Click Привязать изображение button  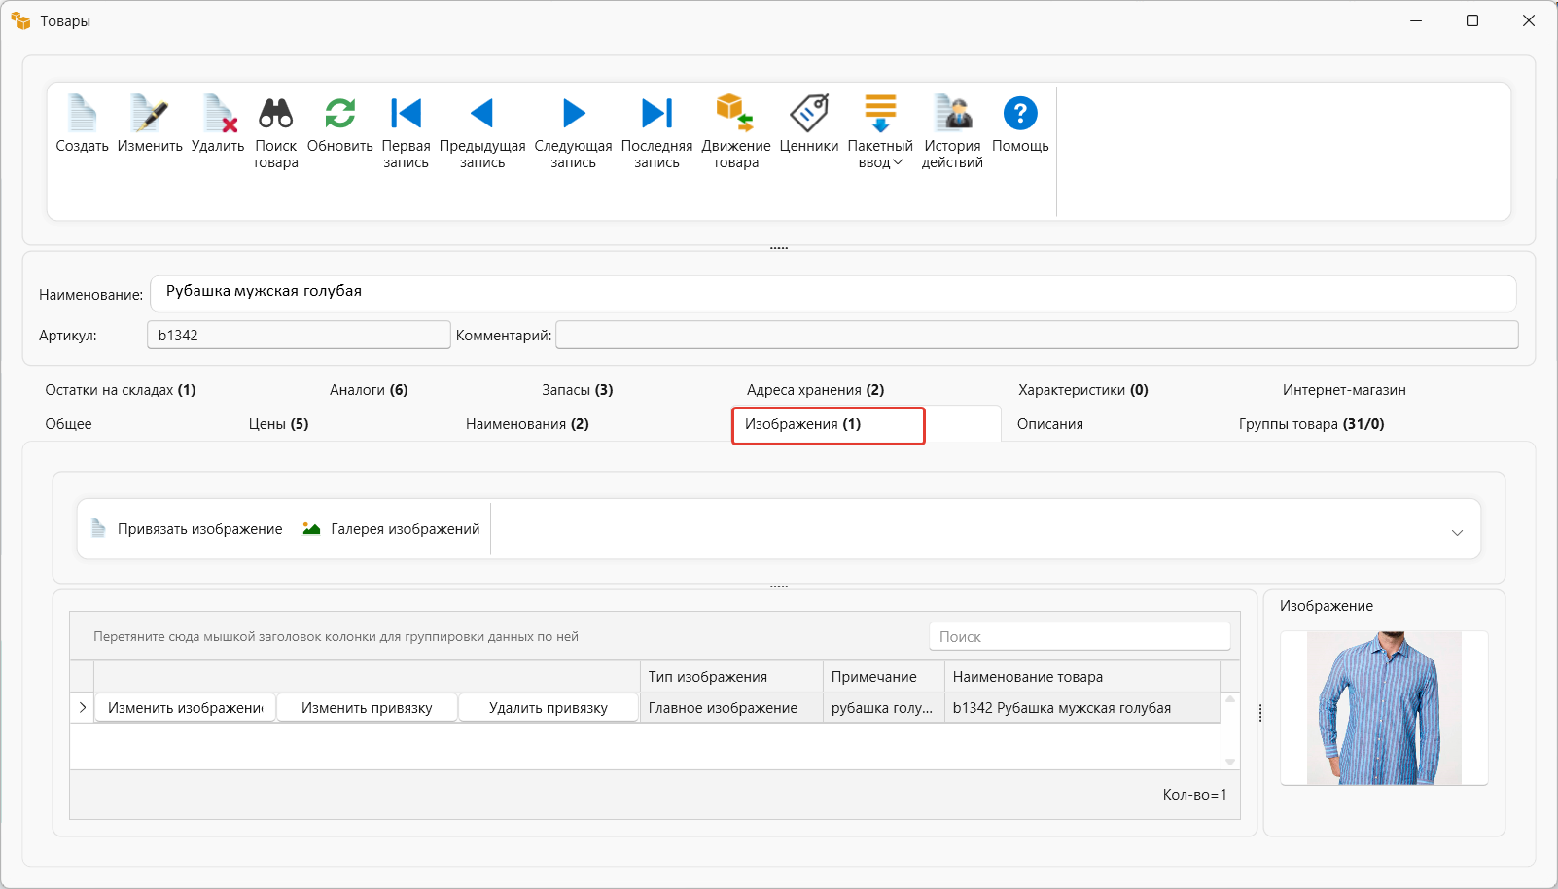[x=187, y=529]
